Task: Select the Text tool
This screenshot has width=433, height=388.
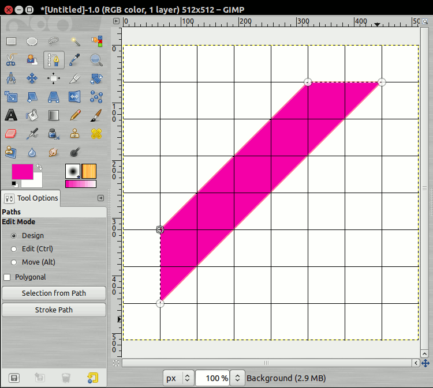Action: (11, 115)
